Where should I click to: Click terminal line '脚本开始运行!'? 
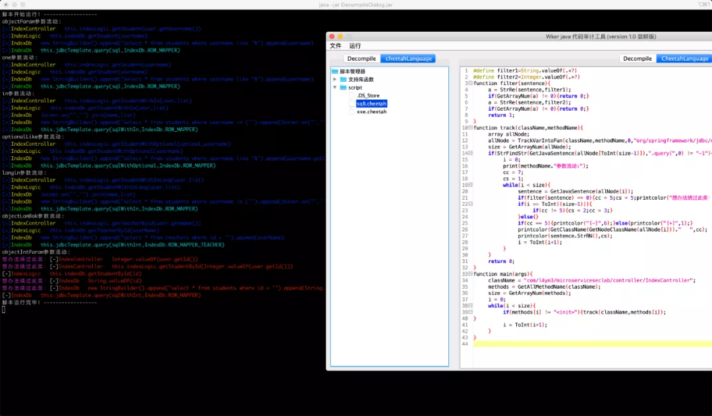click(x=49, y=15)
